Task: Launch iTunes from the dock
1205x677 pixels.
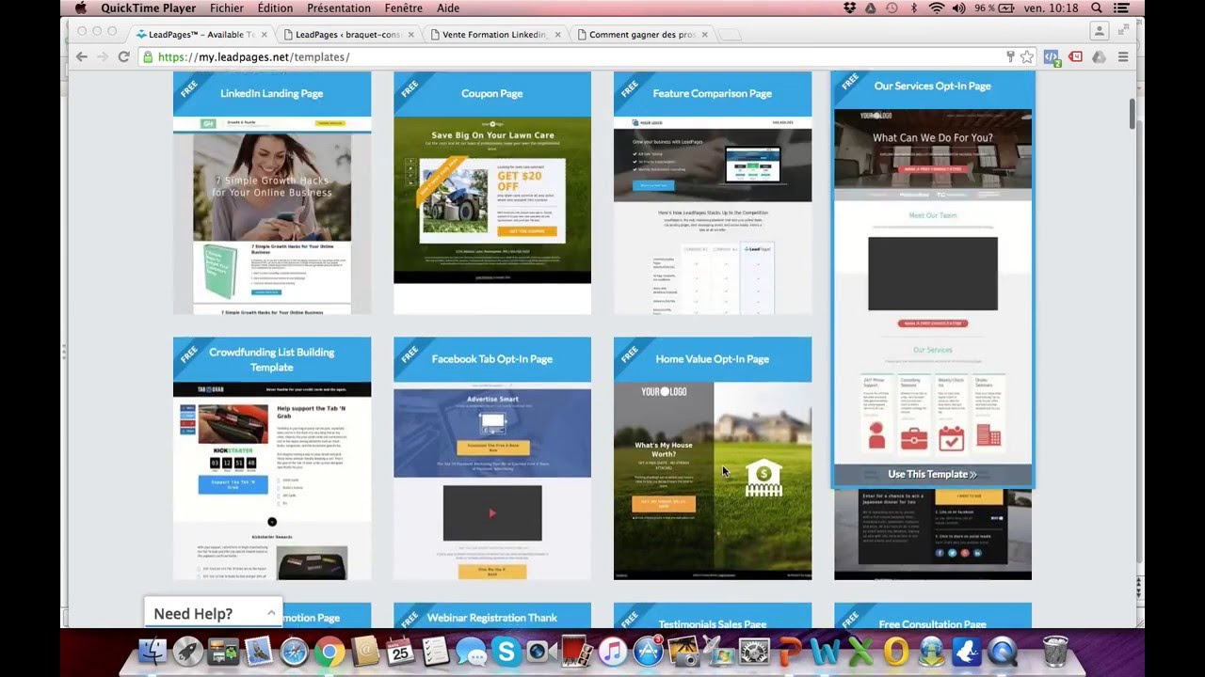Action: tap(612, 651)
